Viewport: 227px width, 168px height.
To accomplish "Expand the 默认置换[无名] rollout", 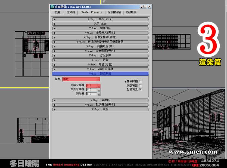I will [x=100, y=105].
